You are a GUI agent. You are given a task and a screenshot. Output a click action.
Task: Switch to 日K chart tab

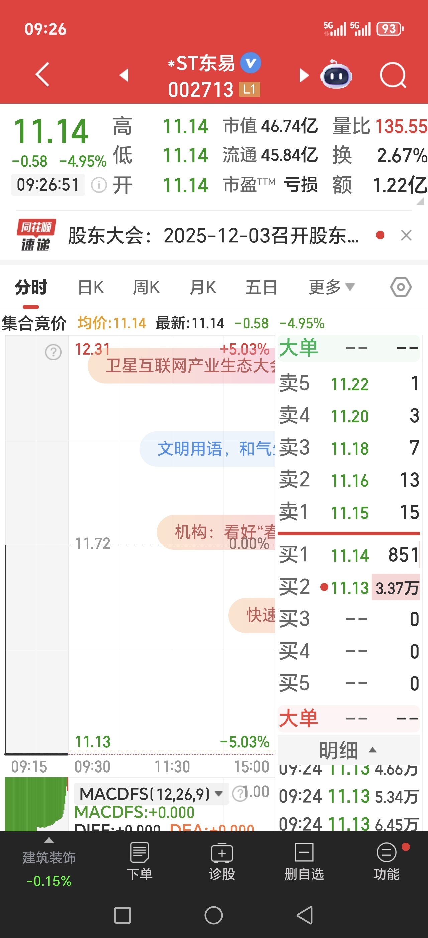click(91, 288)
